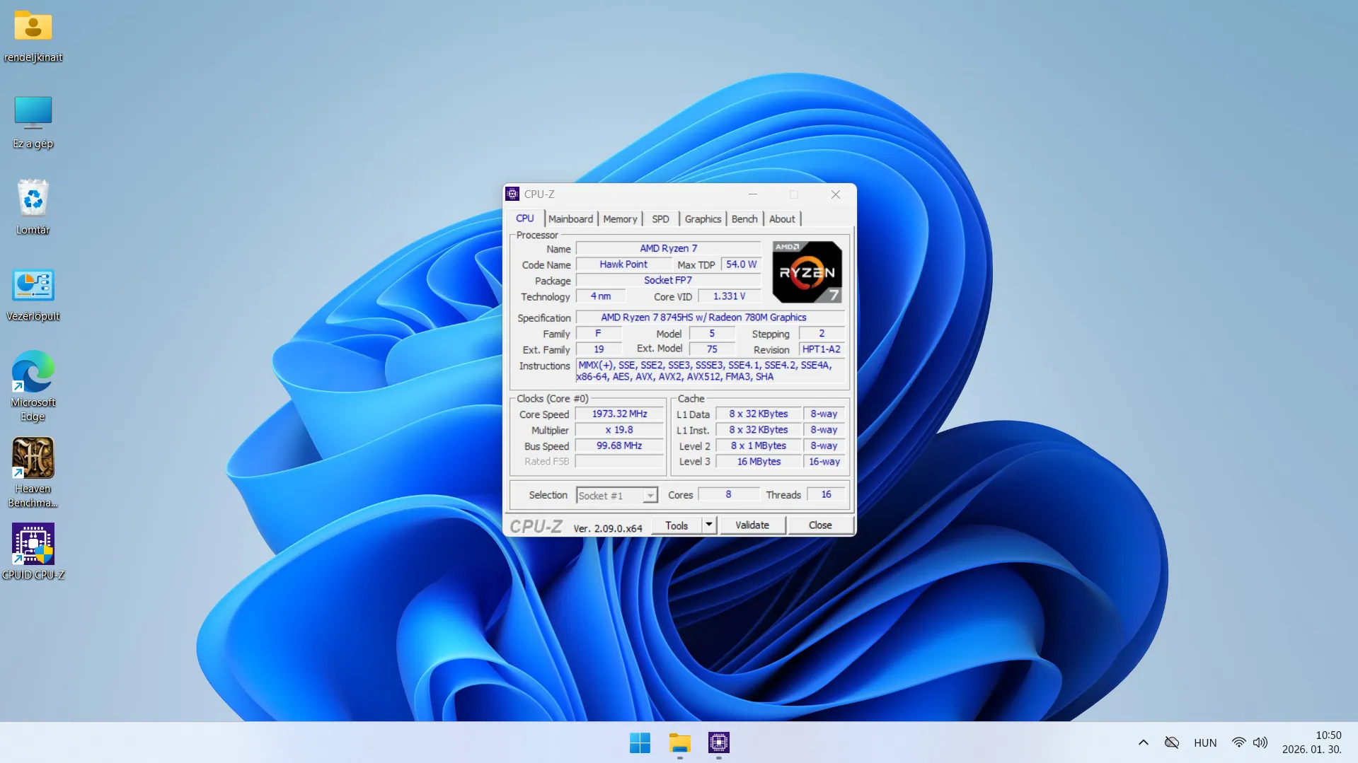This screenshot has height=763, width=1358.
Task: Click the Threads count value 16
Action: click(826, 494)
